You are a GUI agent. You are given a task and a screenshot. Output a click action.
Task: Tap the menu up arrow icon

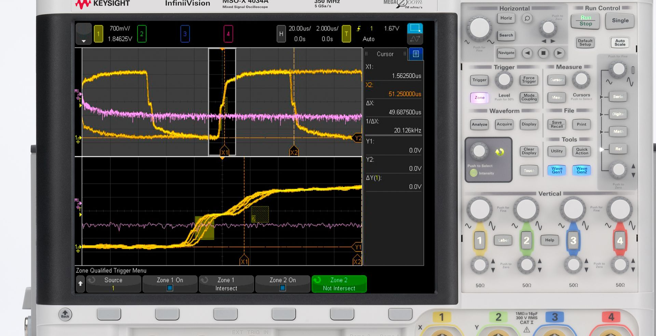80,284
